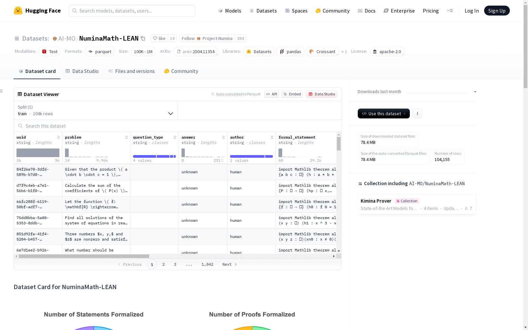Screen dimensions: 528x330
Task: Follow Project-Numina
Action: [207, 38]
